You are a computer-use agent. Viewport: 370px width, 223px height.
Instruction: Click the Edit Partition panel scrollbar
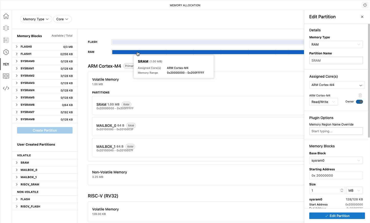coord(369,81)
